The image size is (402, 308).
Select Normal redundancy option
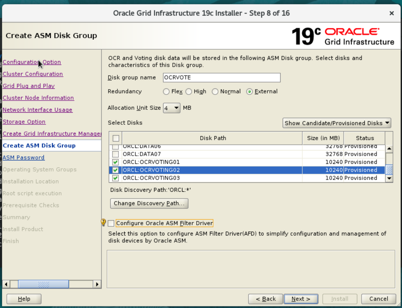[215, 92]
